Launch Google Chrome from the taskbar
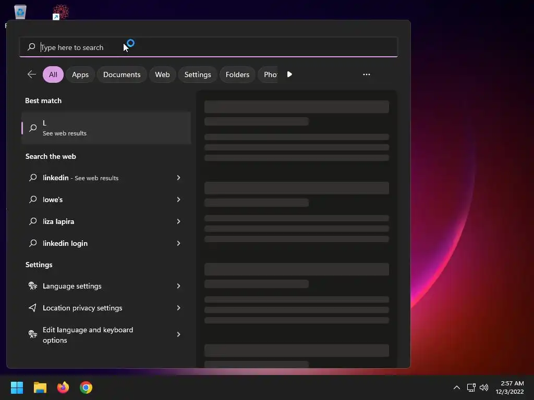The image size is (534, 400). point(86,387)
